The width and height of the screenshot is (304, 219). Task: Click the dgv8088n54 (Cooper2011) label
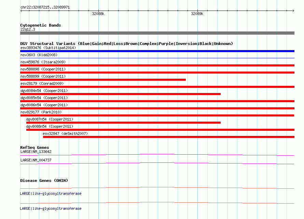coord(50,126)
